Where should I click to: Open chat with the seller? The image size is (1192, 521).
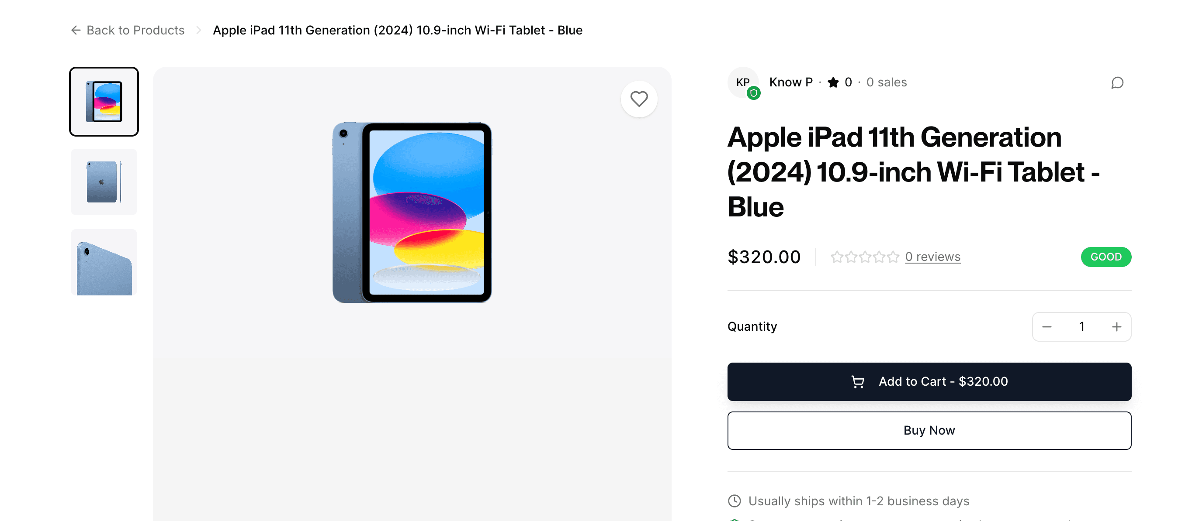pos(1118,83)
